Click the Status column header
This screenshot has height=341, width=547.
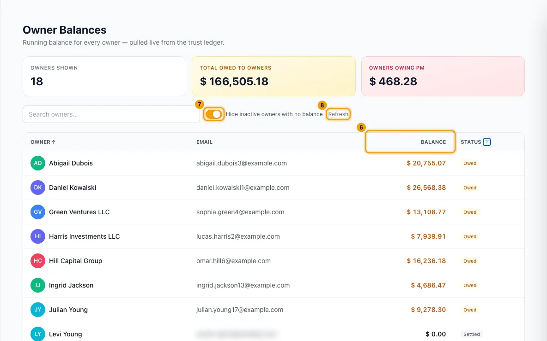(471, 142)
